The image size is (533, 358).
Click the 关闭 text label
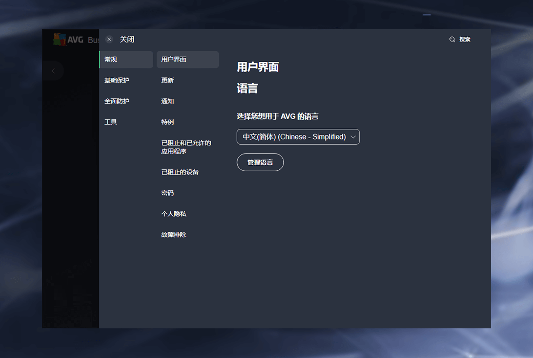[x=127, y=39]
